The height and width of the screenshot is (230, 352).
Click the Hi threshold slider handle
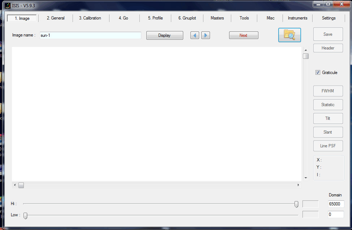click(x=296, y=204)
